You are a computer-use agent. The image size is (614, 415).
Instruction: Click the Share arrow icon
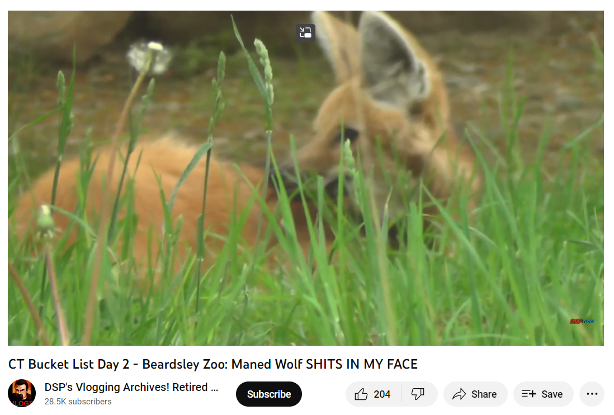click(x=459, y=394)
